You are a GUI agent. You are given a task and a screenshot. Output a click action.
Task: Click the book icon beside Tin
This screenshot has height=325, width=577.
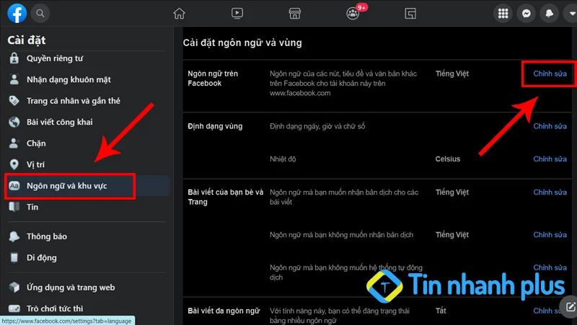click(x=14, y=207)
